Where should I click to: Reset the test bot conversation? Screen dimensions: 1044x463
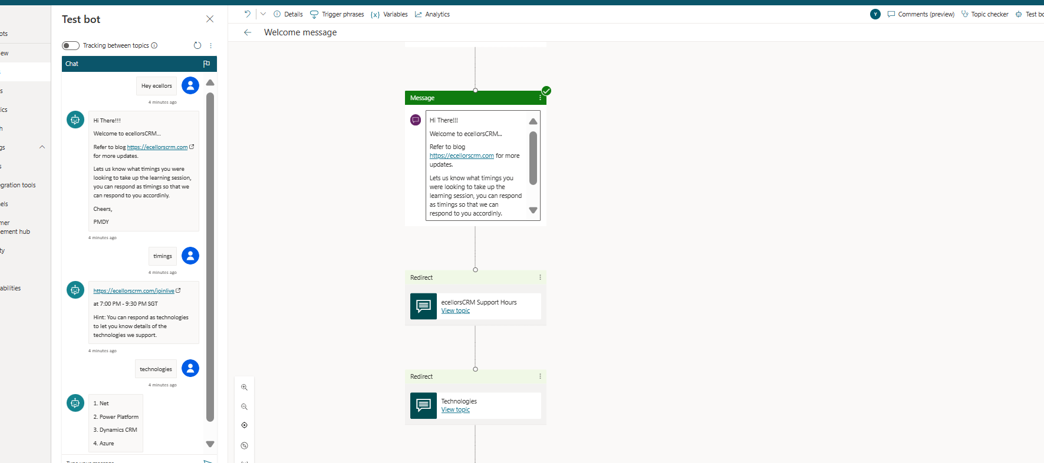[197, 45]
